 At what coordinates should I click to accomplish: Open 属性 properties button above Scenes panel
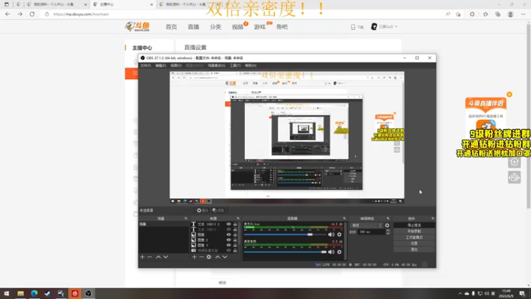(x=202, y=211)
